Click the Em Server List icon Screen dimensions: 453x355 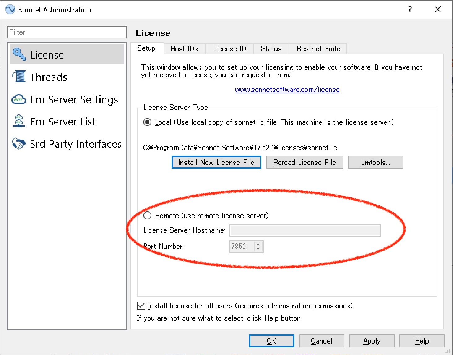[x=19, y=121]
